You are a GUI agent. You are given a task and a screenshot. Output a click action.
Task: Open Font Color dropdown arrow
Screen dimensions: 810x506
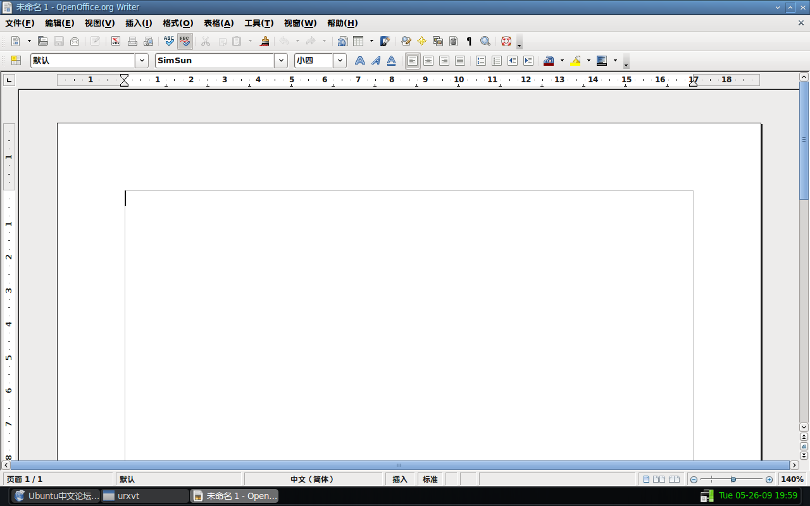[x=562, y=61]
